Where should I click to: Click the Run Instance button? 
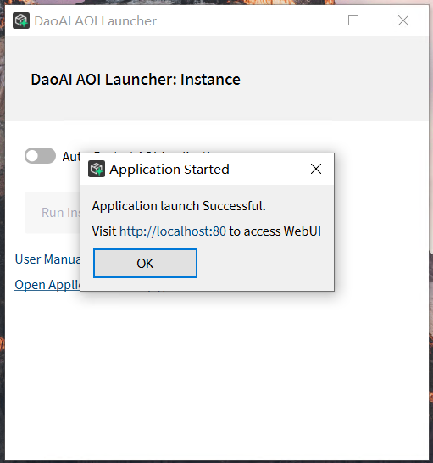pos(53,213)
